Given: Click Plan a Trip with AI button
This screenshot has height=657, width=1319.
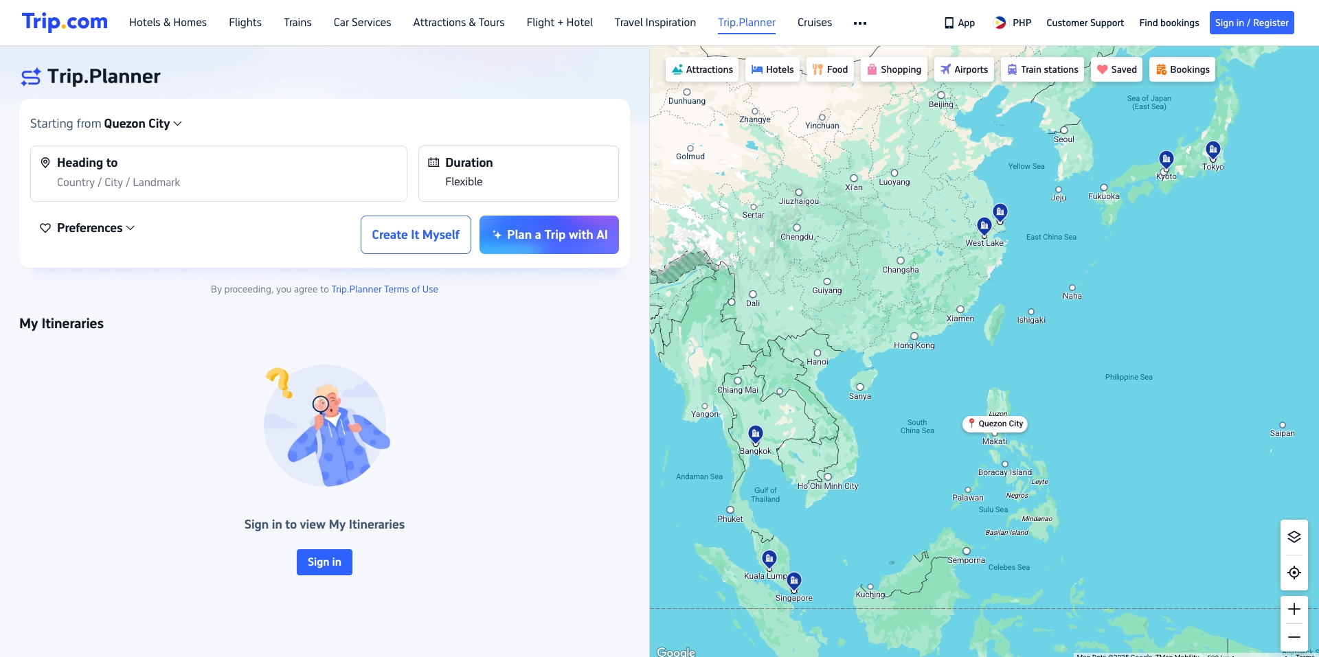Looking at the screenshot, I should click(x=549, y=235).
